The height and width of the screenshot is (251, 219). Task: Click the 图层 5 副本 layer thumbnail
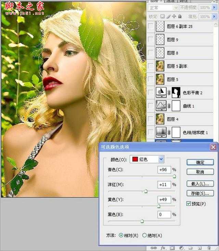(x=160, y=66)
